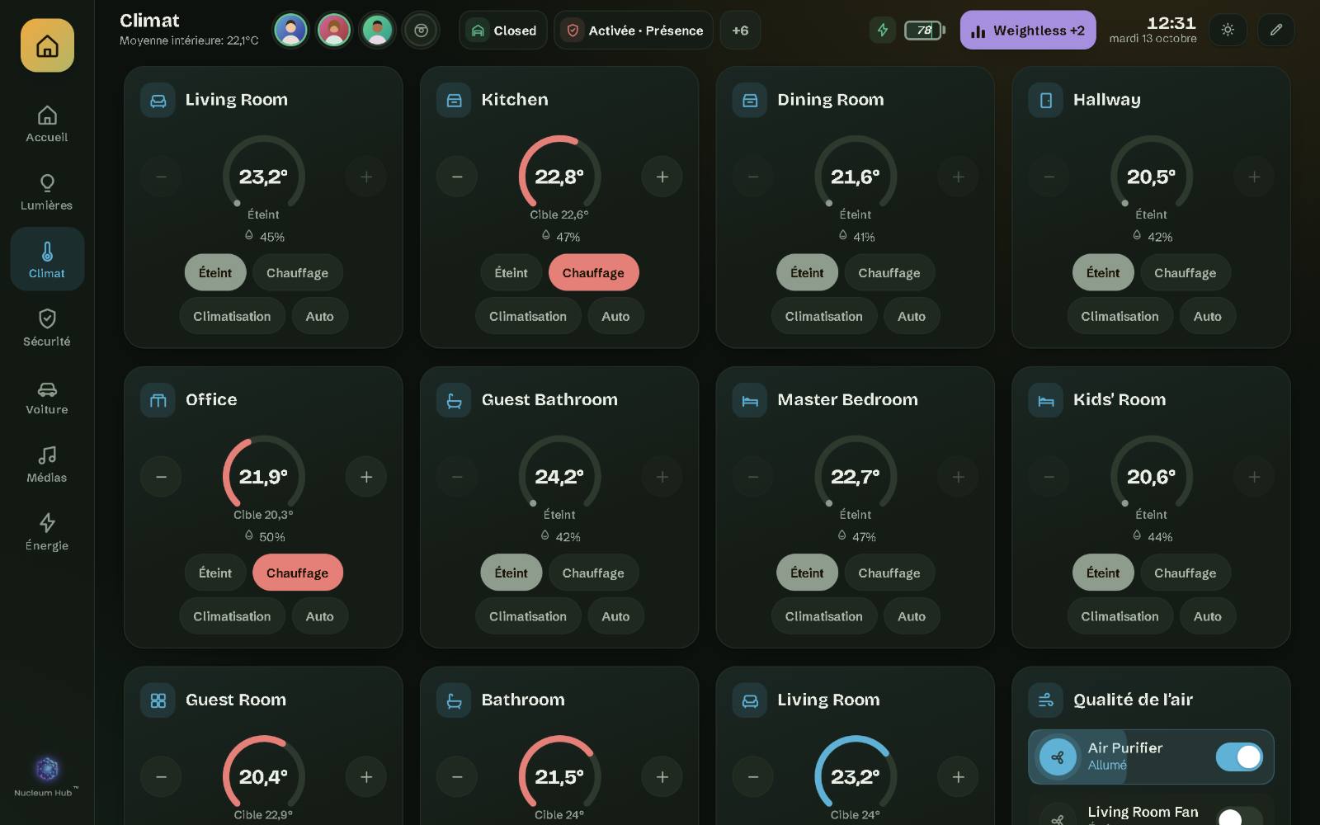1320x825 pixels.
Task: Go to Sécurité in the sidebar
Action: 47,328
